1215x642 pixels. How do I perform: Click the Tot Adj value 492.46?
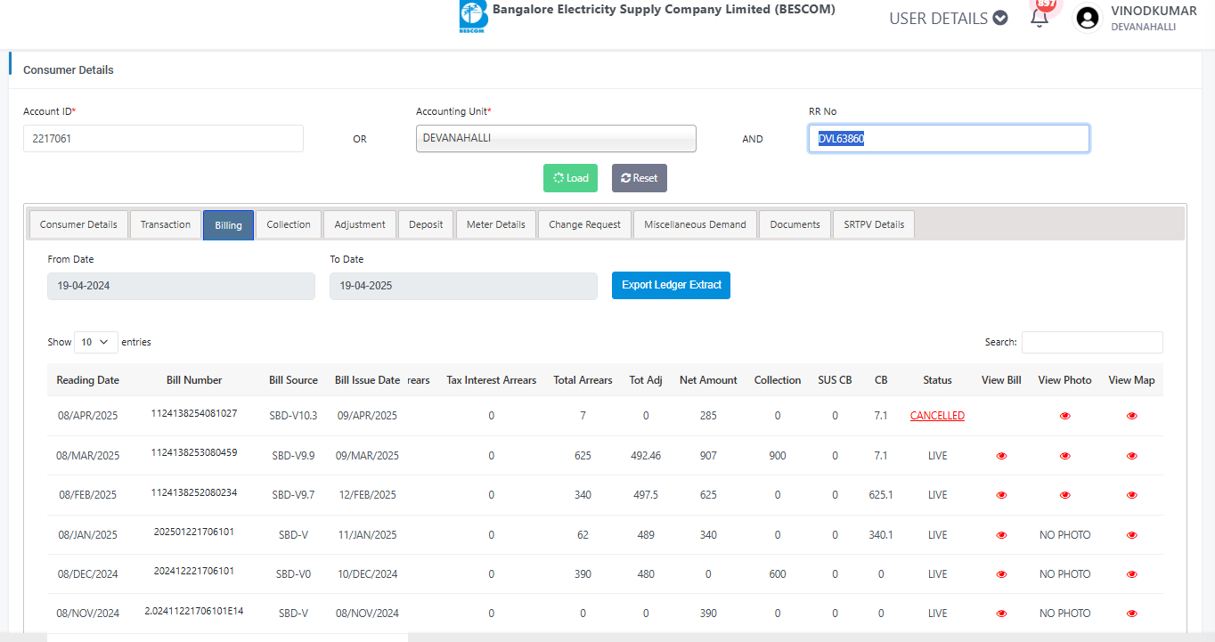(x=646, y=456)
